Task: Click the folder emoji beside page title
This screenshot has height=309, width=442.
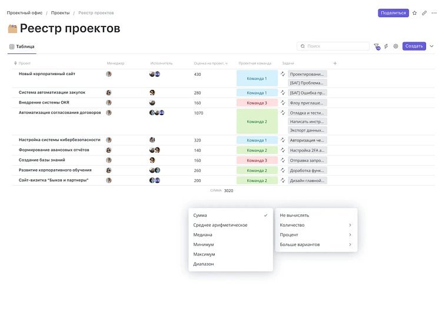Action: (x=12, y=28)
